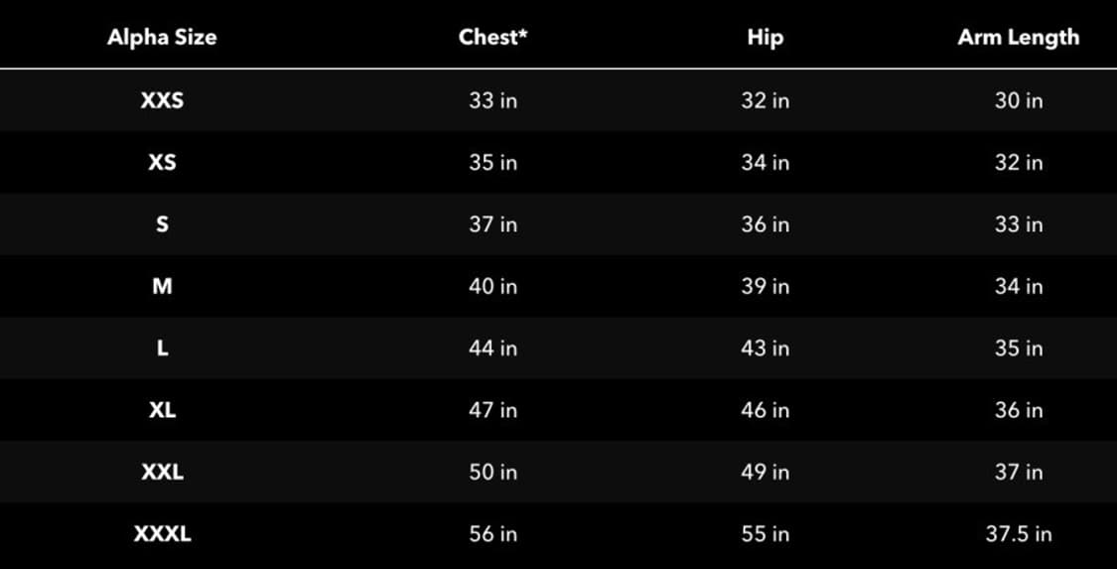Select the M size row label
The width and height of the screenshot is (1117, 569).
point(162,286)
